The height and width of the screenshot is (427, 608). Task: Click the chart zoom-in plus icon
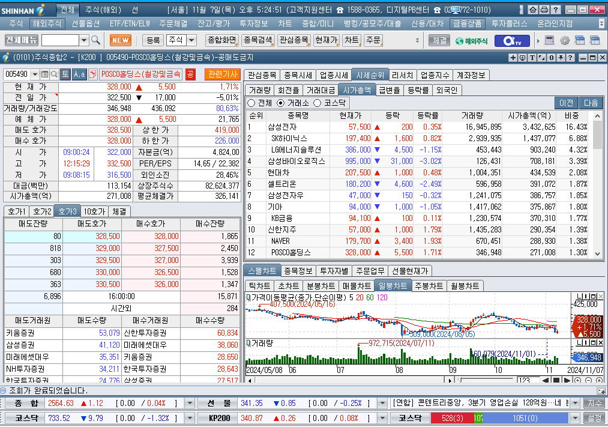(x=578, y=381)
